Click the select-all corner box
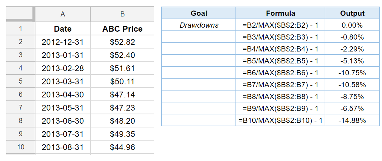This screenshot has width=382, height=161. pyautogui.click(x=20, y=14)
